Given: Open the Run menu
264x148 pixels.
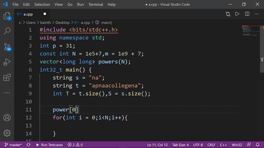Looking at the screenshot, I should point(80,5).
